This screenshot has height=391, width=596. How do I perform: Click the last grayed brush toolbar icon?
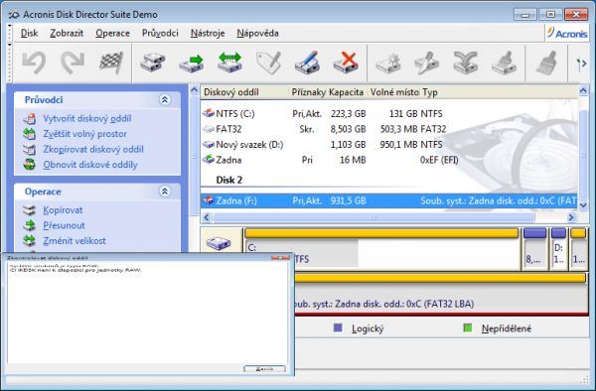tap(546, 63)
